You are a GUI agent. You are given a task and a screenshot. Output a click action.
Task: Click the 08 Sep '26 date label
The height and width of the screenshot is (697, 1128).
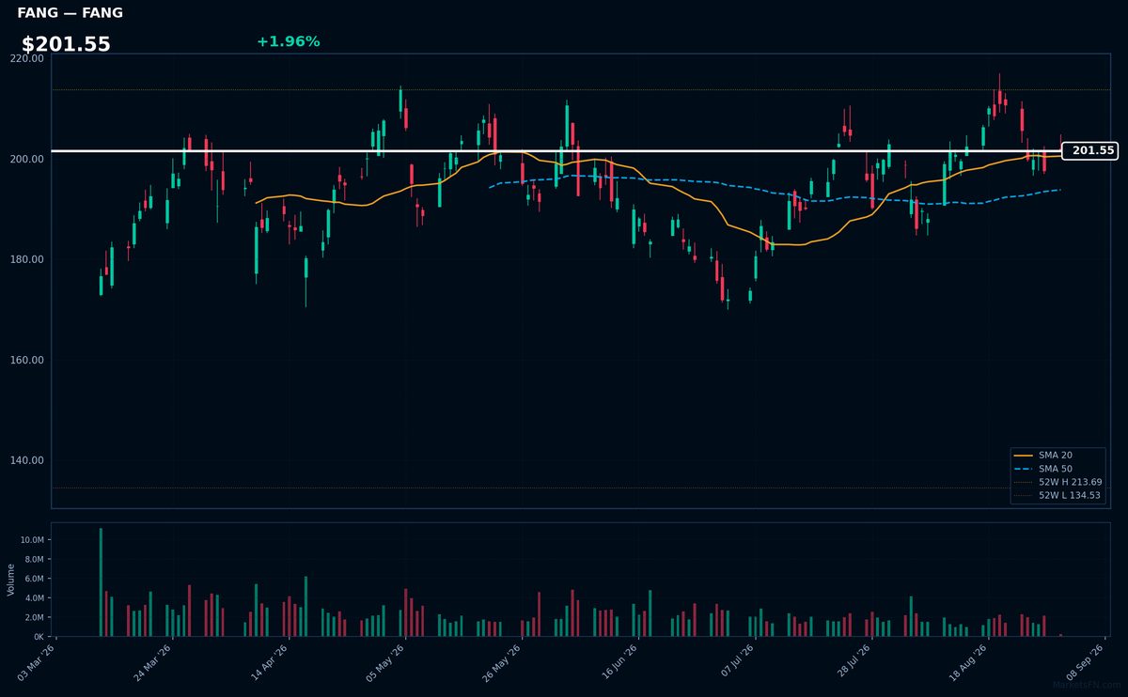click(x=1085, y=661)
